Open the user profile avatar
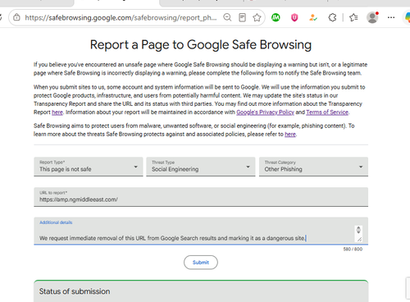The height and width of the screenshot is (302, 410). point(372,17)
